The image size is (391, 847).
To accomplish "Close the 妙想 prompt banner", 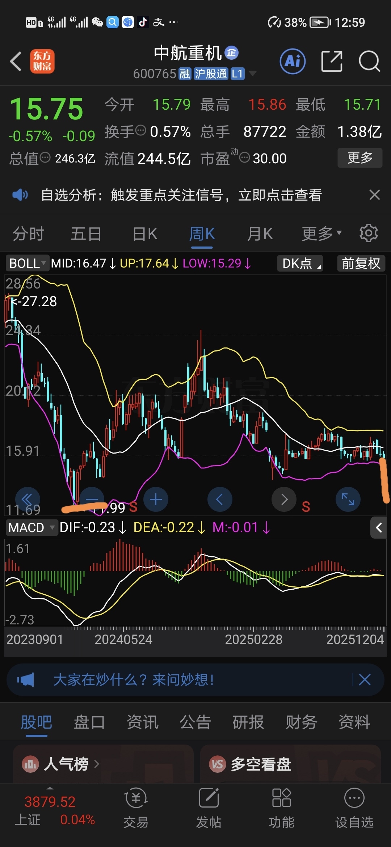I will coord(365,679).
